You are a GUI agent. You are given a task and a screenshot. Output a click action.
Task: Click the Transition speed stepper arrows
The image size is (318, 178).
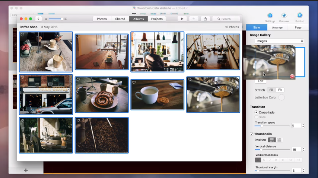(x=303, y=126)
